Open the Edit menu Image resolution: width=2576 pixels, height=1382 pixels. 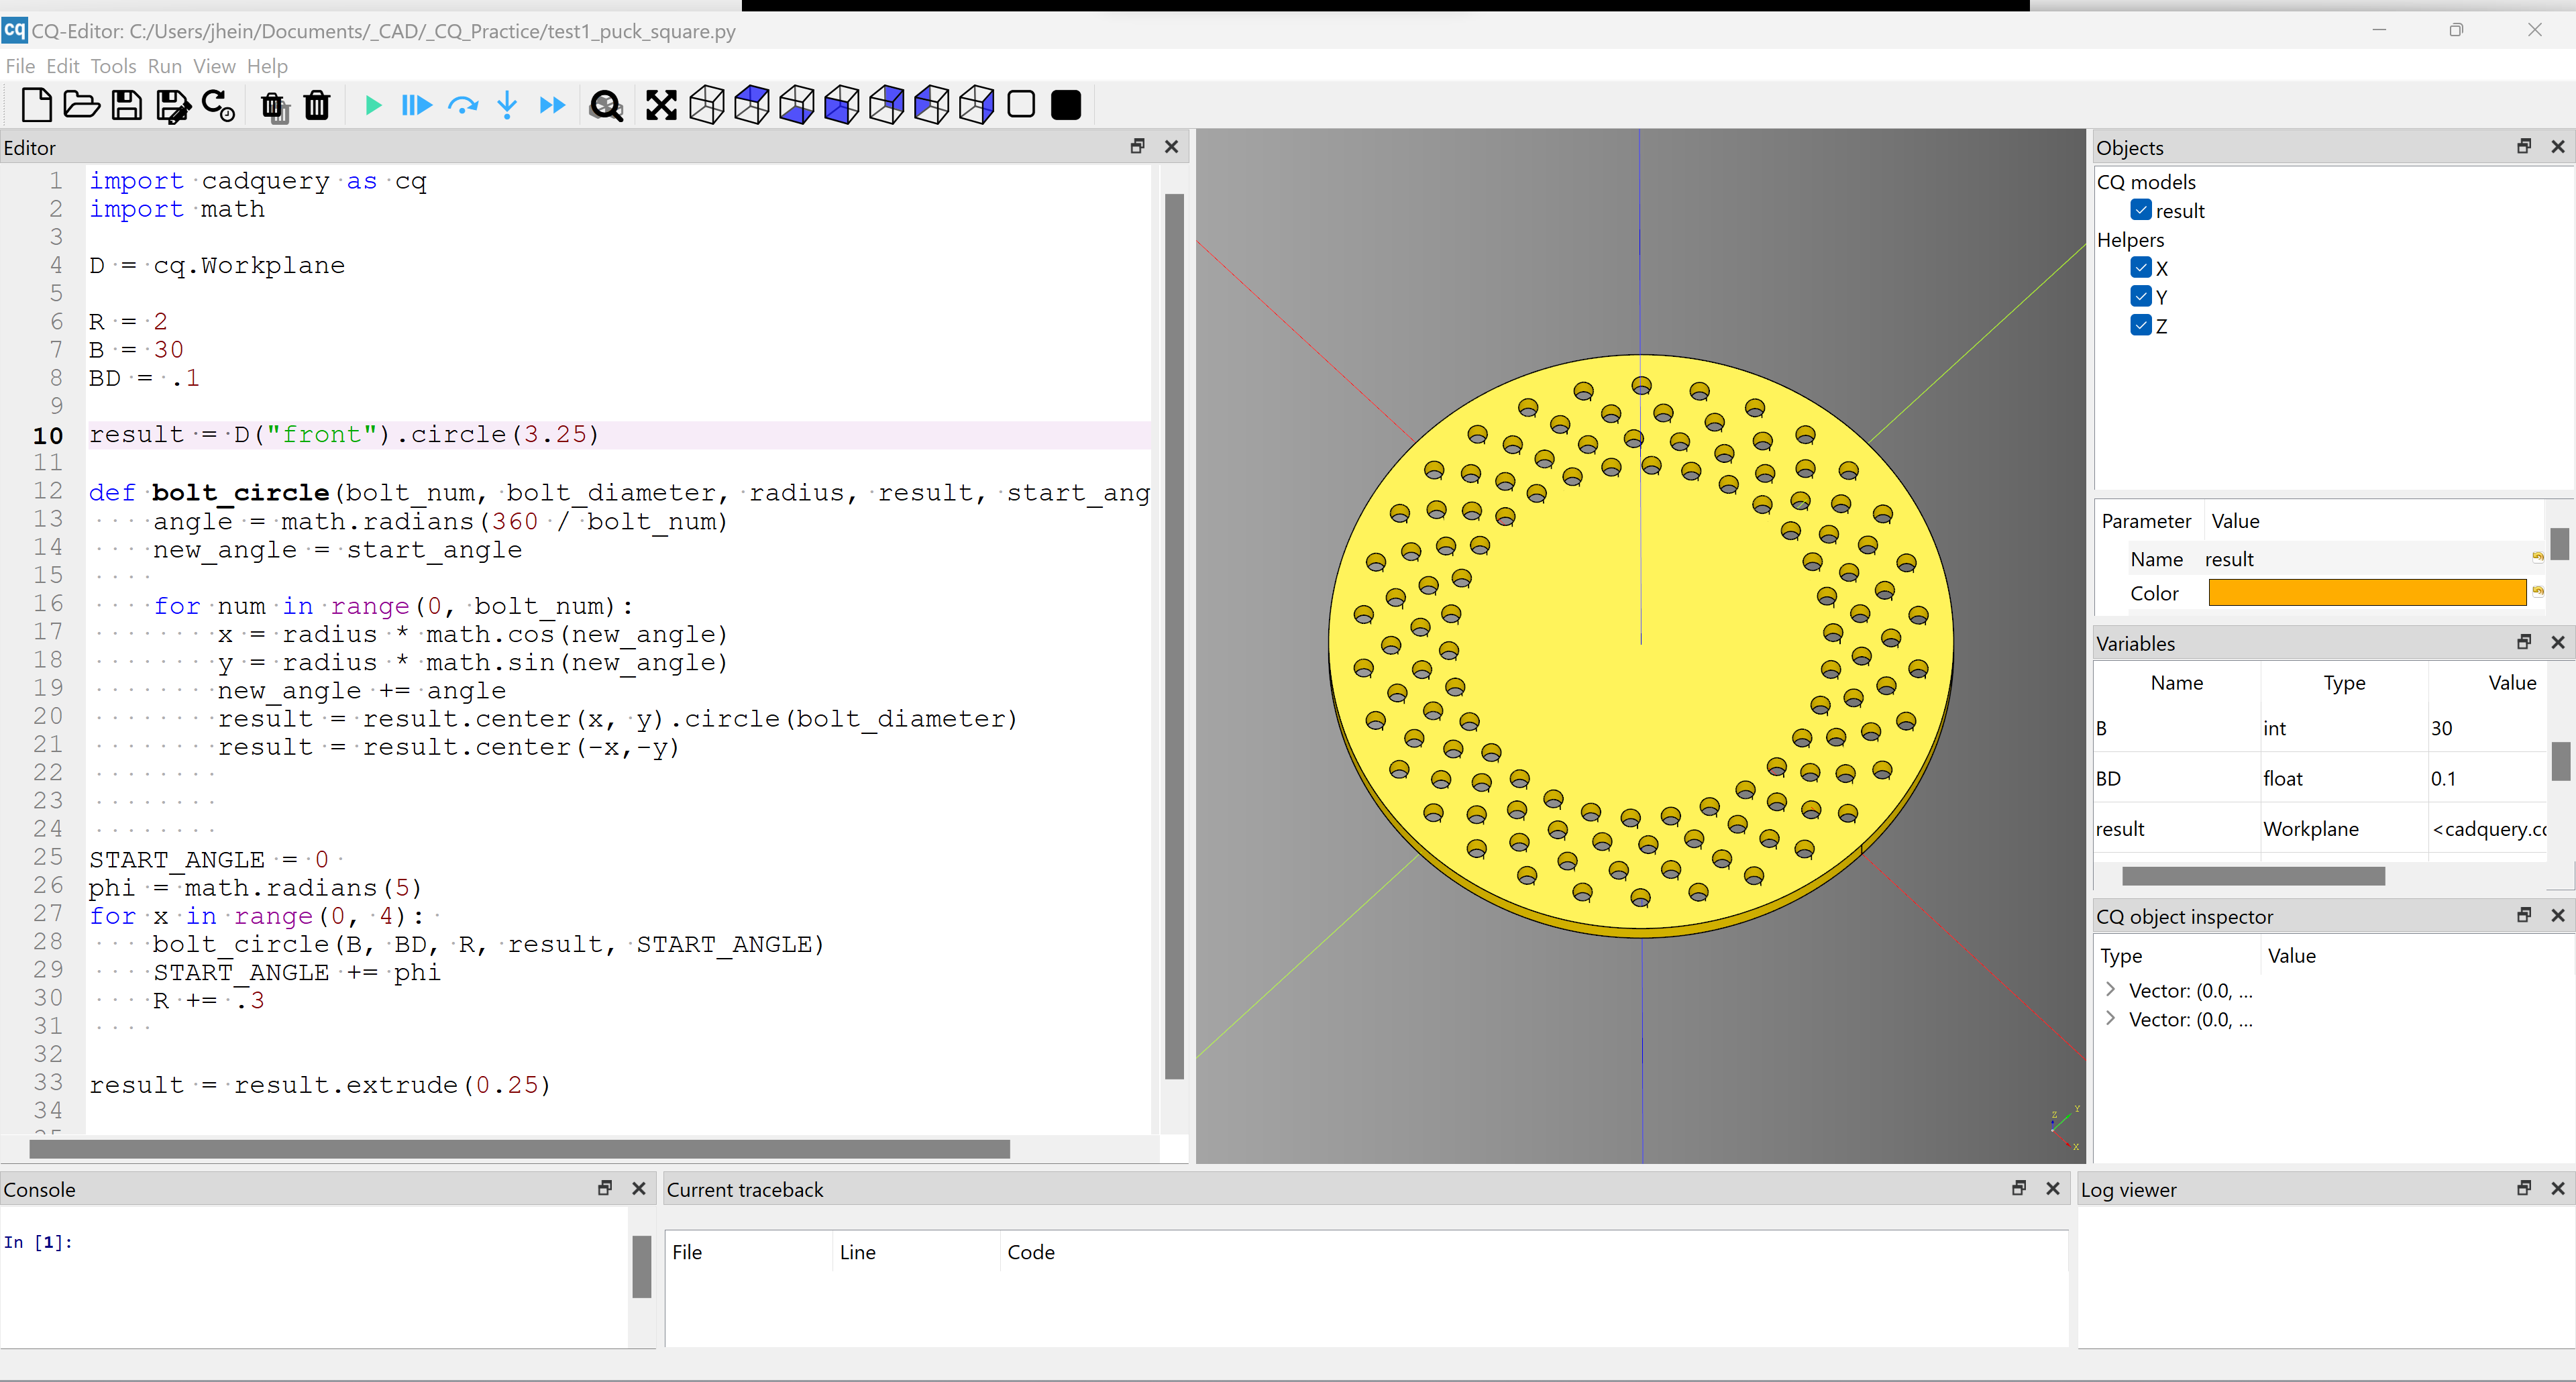click(x=63, y=66)
